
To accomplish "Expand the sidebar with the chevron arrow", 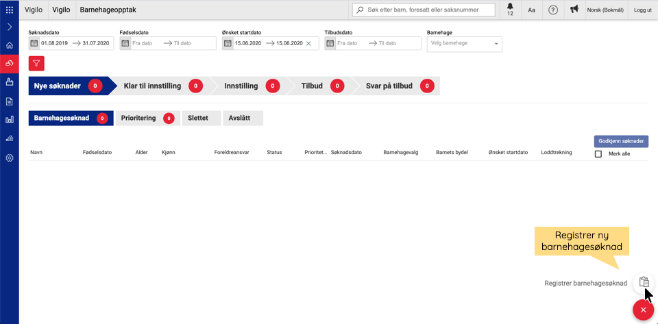I will pos(10,27).
